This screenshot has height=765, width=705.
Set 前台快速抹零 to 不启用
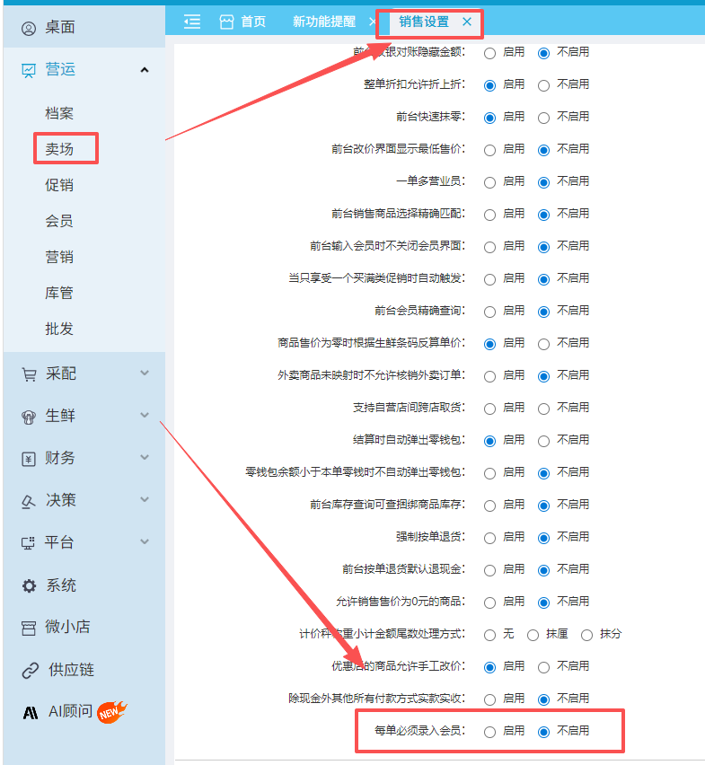(543, 118)
